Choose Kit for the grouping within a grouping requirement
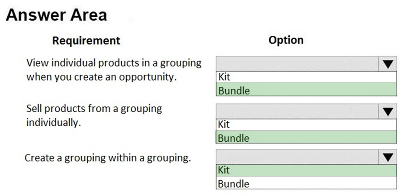Image resolution: width=400 pixels, height=196 pixels. (306, 170)
